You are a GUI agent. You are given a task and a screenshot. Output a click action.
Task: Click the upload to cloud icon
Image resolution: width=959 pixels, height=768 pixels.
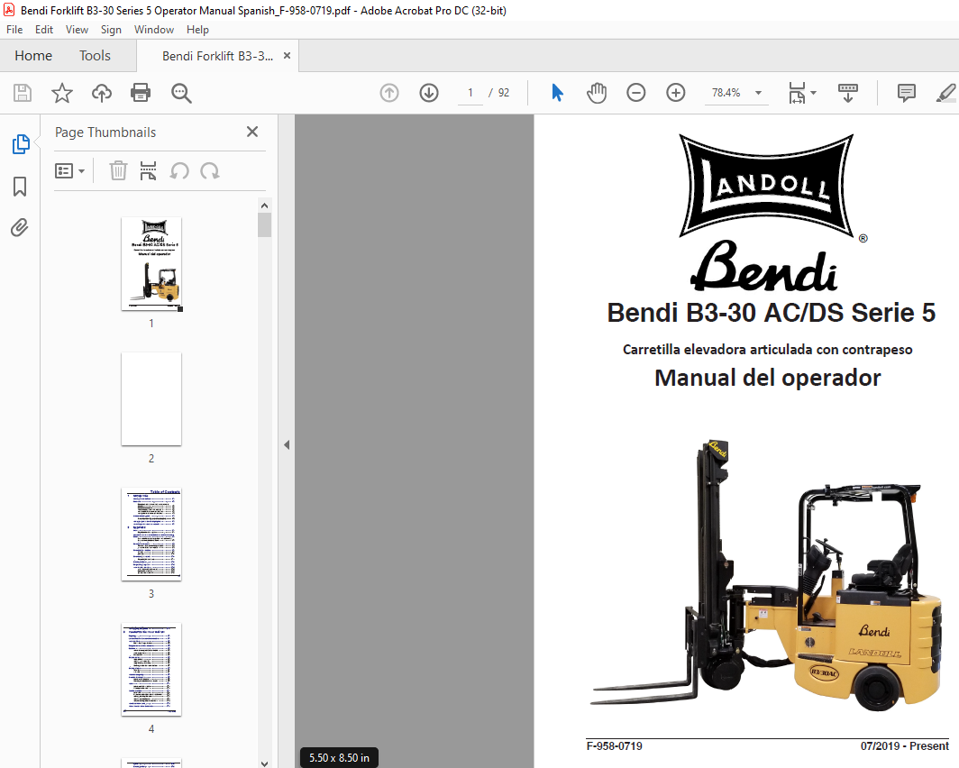(102, 93)
